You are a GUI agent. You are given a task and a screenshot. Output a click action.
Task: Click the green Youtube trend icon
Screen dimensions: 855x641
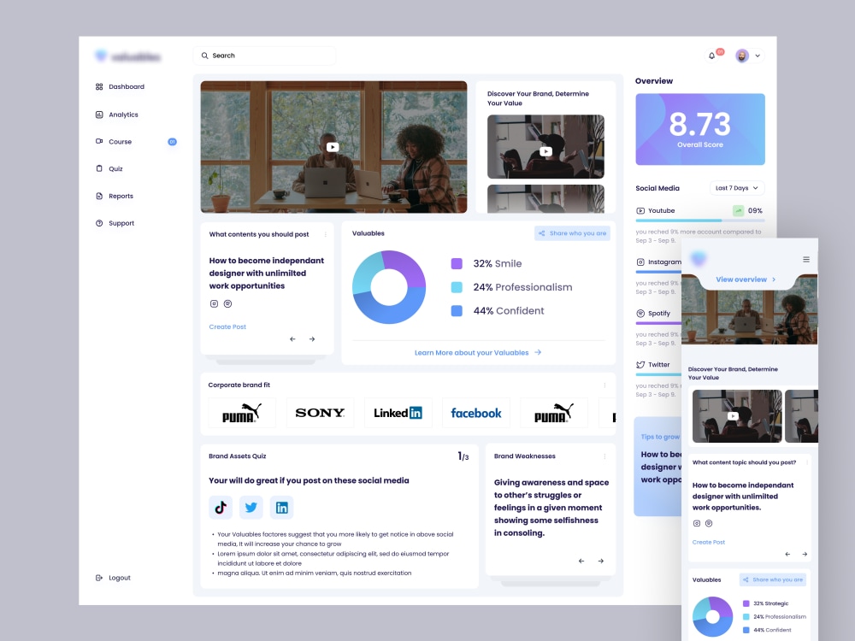[x=738, y=211]
